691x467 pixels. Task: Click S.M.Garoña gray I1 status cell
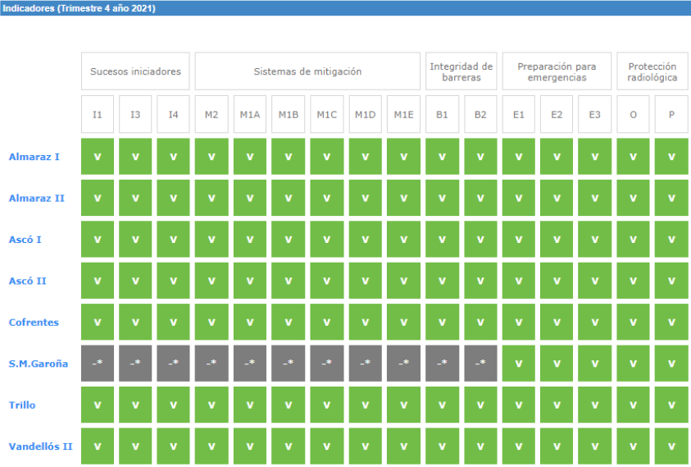pyautogui.click(x=98, y=363)
